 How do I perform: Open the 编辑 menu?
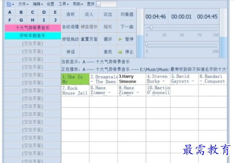pos(38,4)
